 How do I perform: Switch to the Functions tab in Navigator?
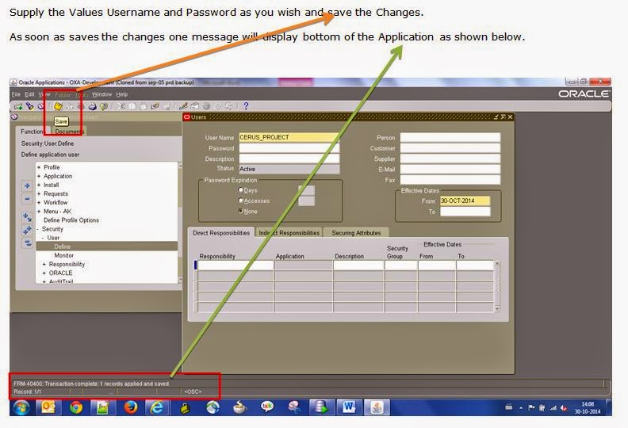32,132
